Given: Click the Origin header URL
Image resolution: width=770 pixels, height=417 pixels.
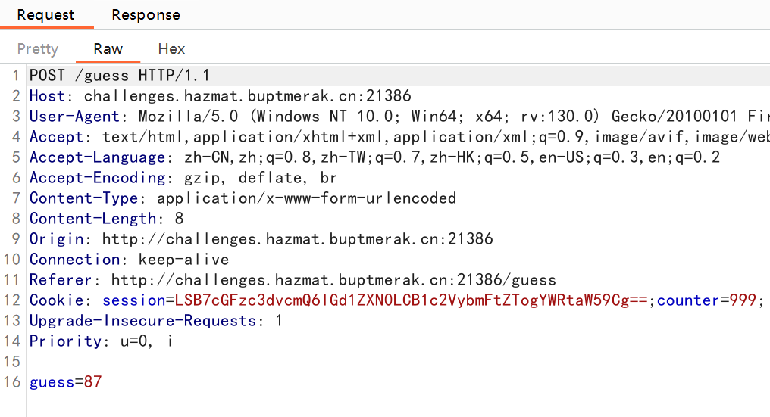Looking at the screenshot, I should coord(298,239).
